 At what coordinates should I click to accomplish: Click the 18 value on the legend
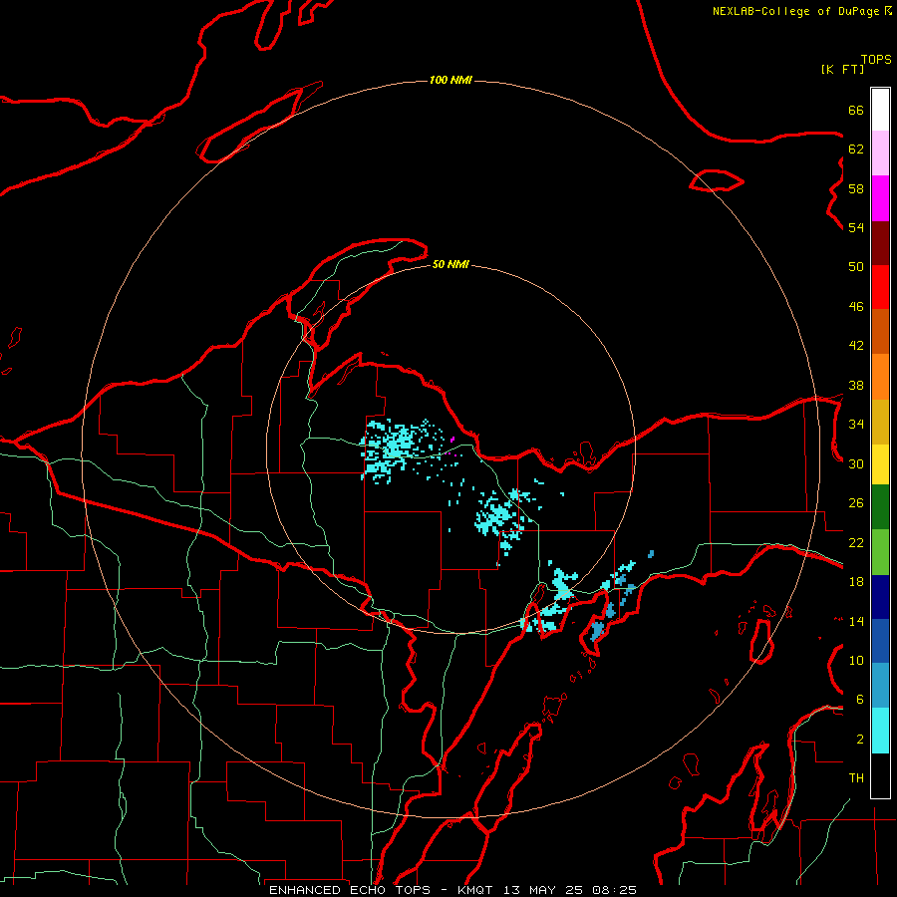(856, 582)
